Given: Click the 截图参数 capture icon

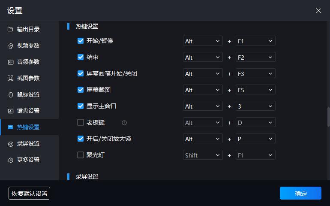Looking at the screenshot, I should 11,78.
